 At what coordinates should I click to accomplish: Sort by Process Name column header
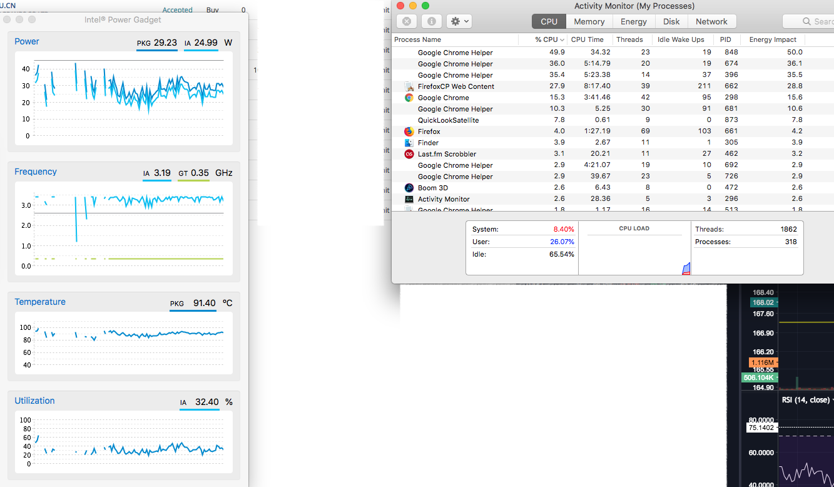pos(455,39)
